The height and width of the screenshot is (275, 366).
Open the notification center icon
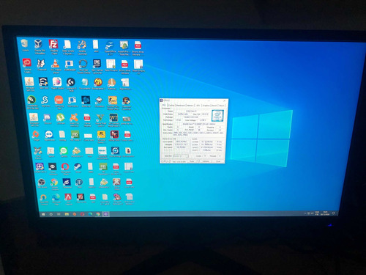(x=334, y=213)
